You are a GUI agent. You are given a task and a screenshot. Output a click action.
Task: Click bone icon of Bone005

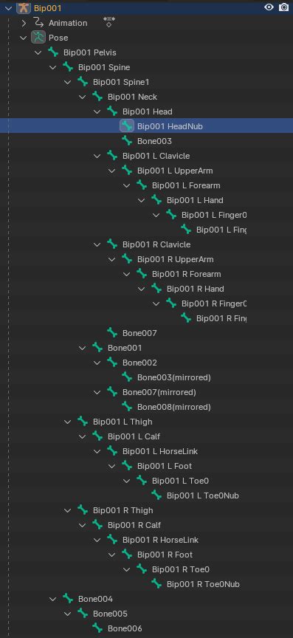(x=83, y=613)
